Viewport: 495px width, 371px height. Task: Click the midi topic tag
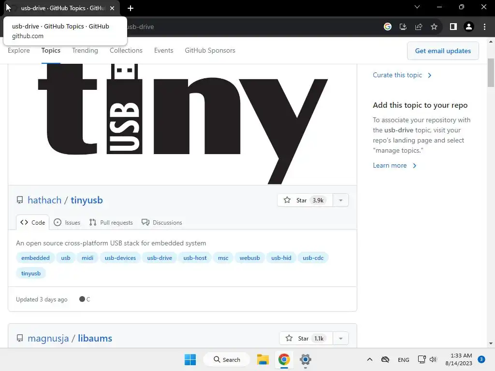(x=87, y=258)
